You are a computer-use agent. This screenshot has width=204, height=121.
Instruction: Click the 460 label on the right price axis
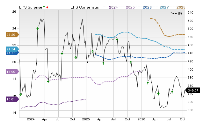pyautogui.click(x=191, y=45)
